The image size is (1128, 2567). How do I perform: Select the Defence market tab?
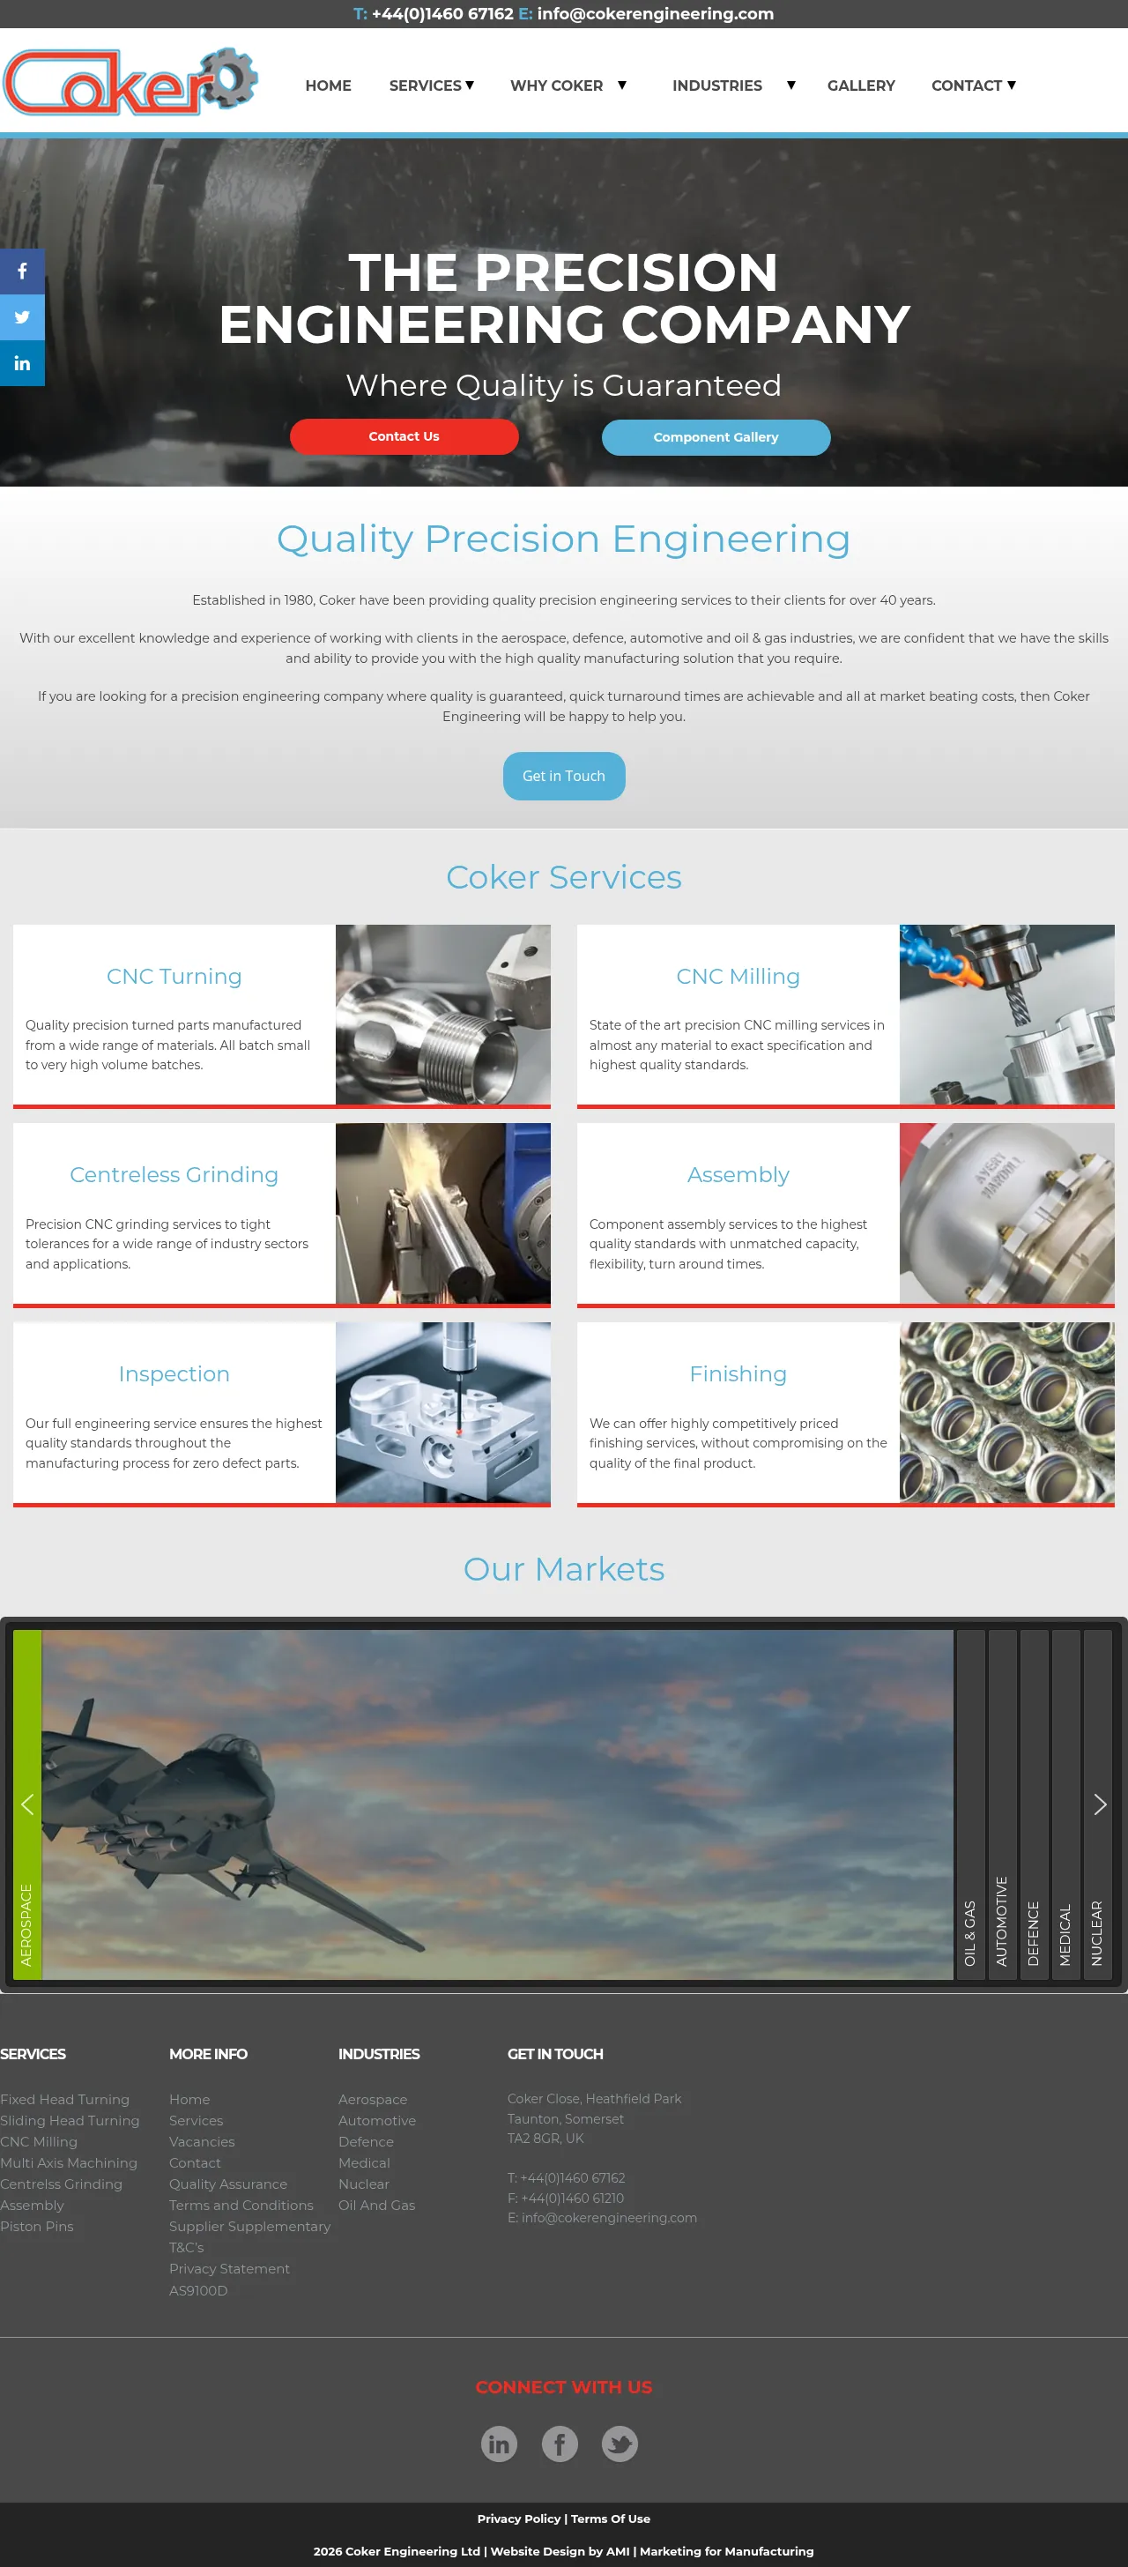(x=1034, y=1804)
